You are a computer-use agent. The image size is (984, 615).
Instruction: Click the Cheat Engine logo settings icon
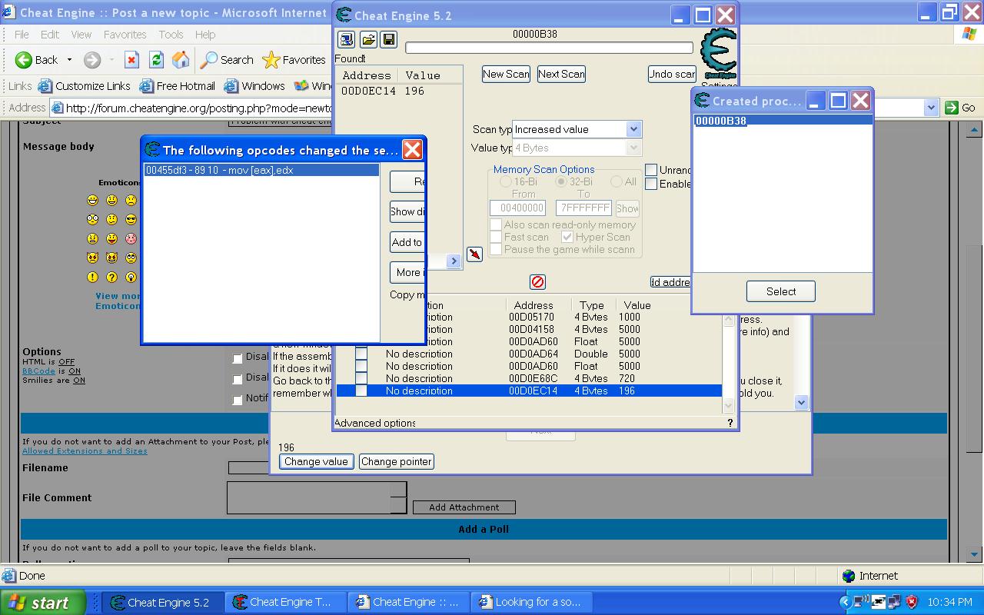[x=719, y=52]
